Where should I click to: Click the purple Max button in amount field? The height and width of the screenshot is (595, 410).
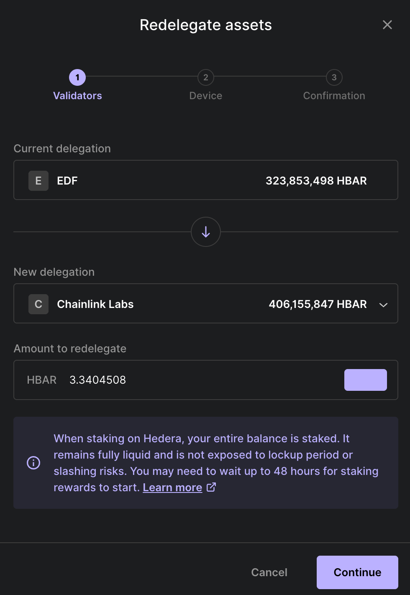coord(365,380)
